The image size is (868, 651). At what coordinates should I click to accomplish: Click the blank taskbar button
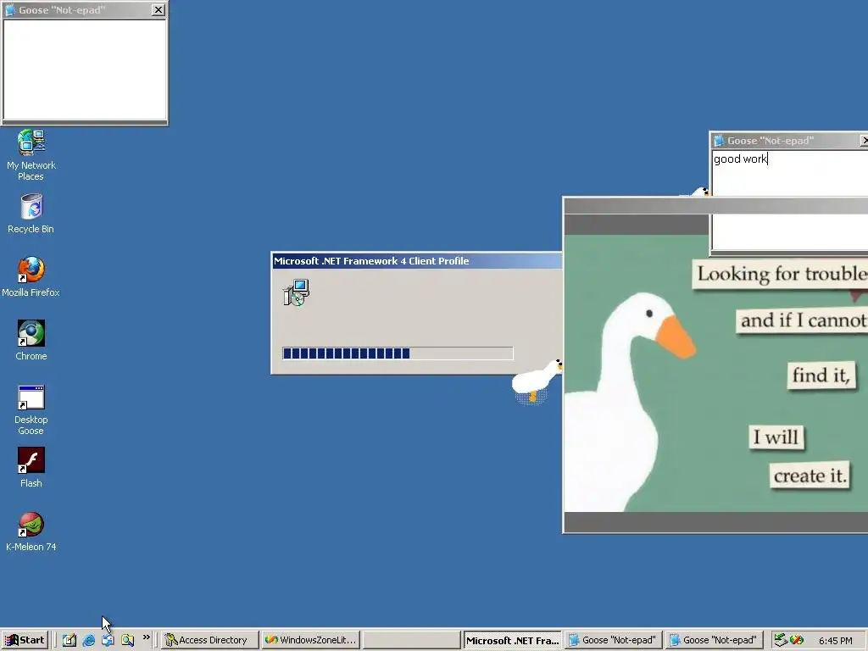tap(412, 640)
